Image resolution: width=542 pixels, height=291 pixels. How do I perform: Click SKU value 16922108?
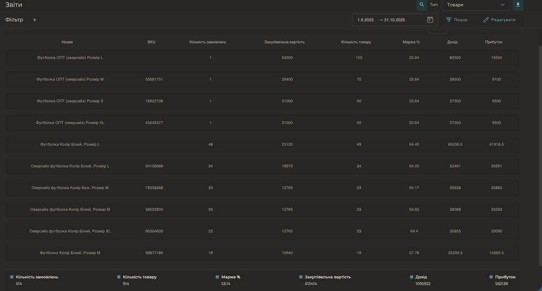154,101
